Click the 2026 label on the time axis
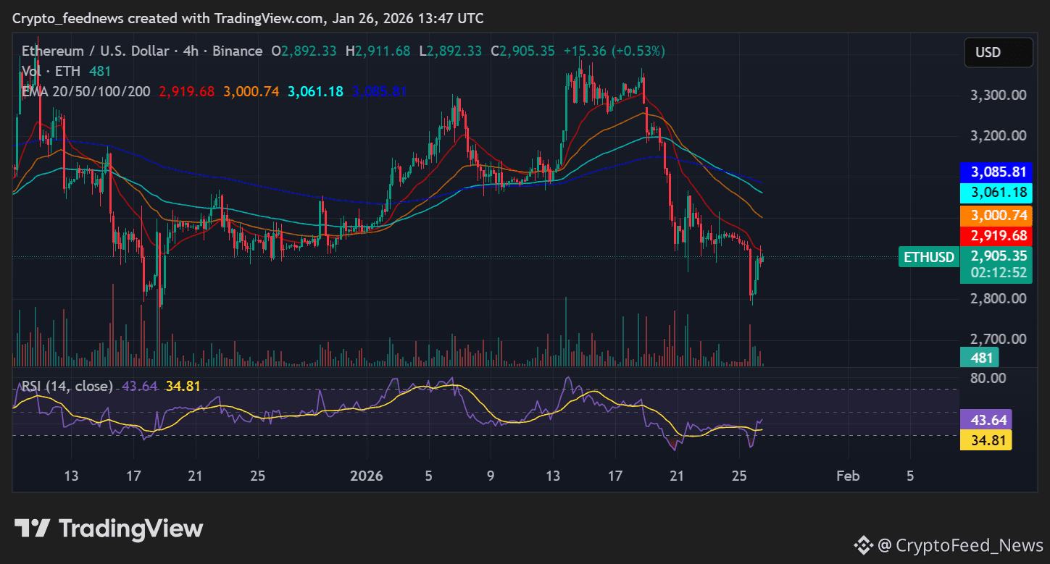The height and width of the screenshot is (564, 1050). click(366, 476)
